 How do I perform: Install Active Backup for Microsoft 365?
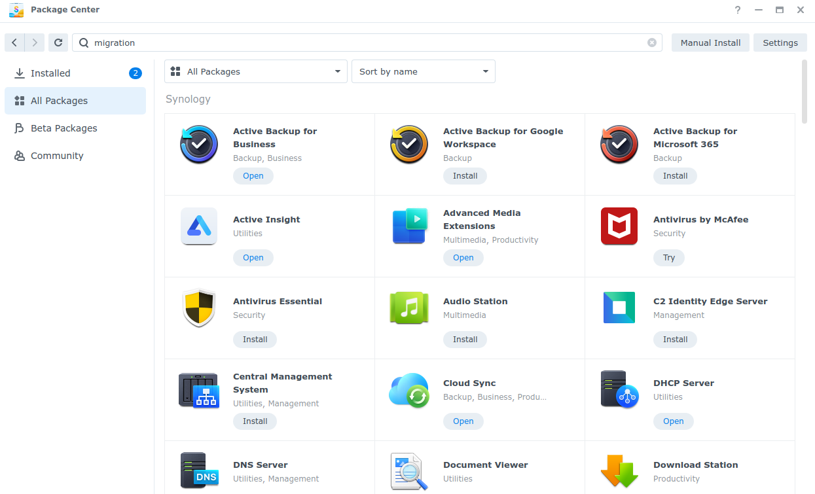coord(676,176)
